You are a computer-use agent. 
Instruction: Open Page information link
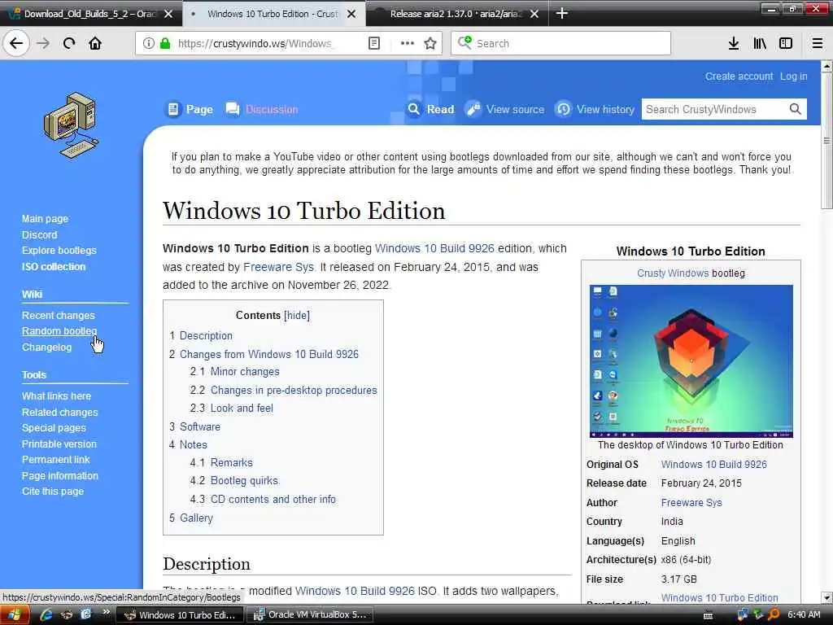click(x=60, y=475)
